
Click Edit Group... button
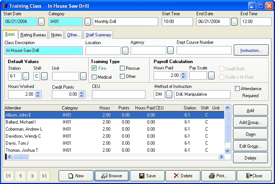(x=250, y=146)
